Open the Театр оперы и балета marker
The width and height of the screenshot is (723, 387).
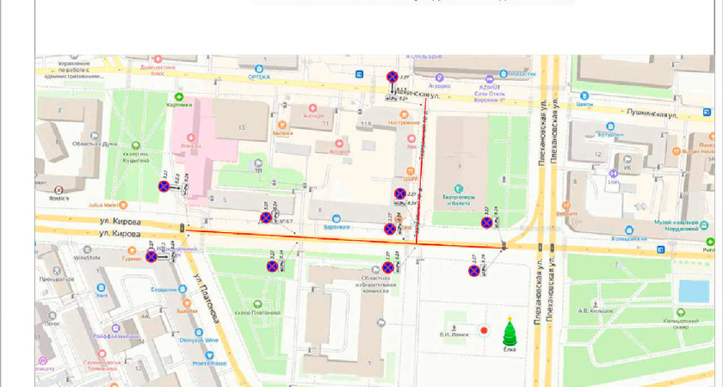click(459, 188)
